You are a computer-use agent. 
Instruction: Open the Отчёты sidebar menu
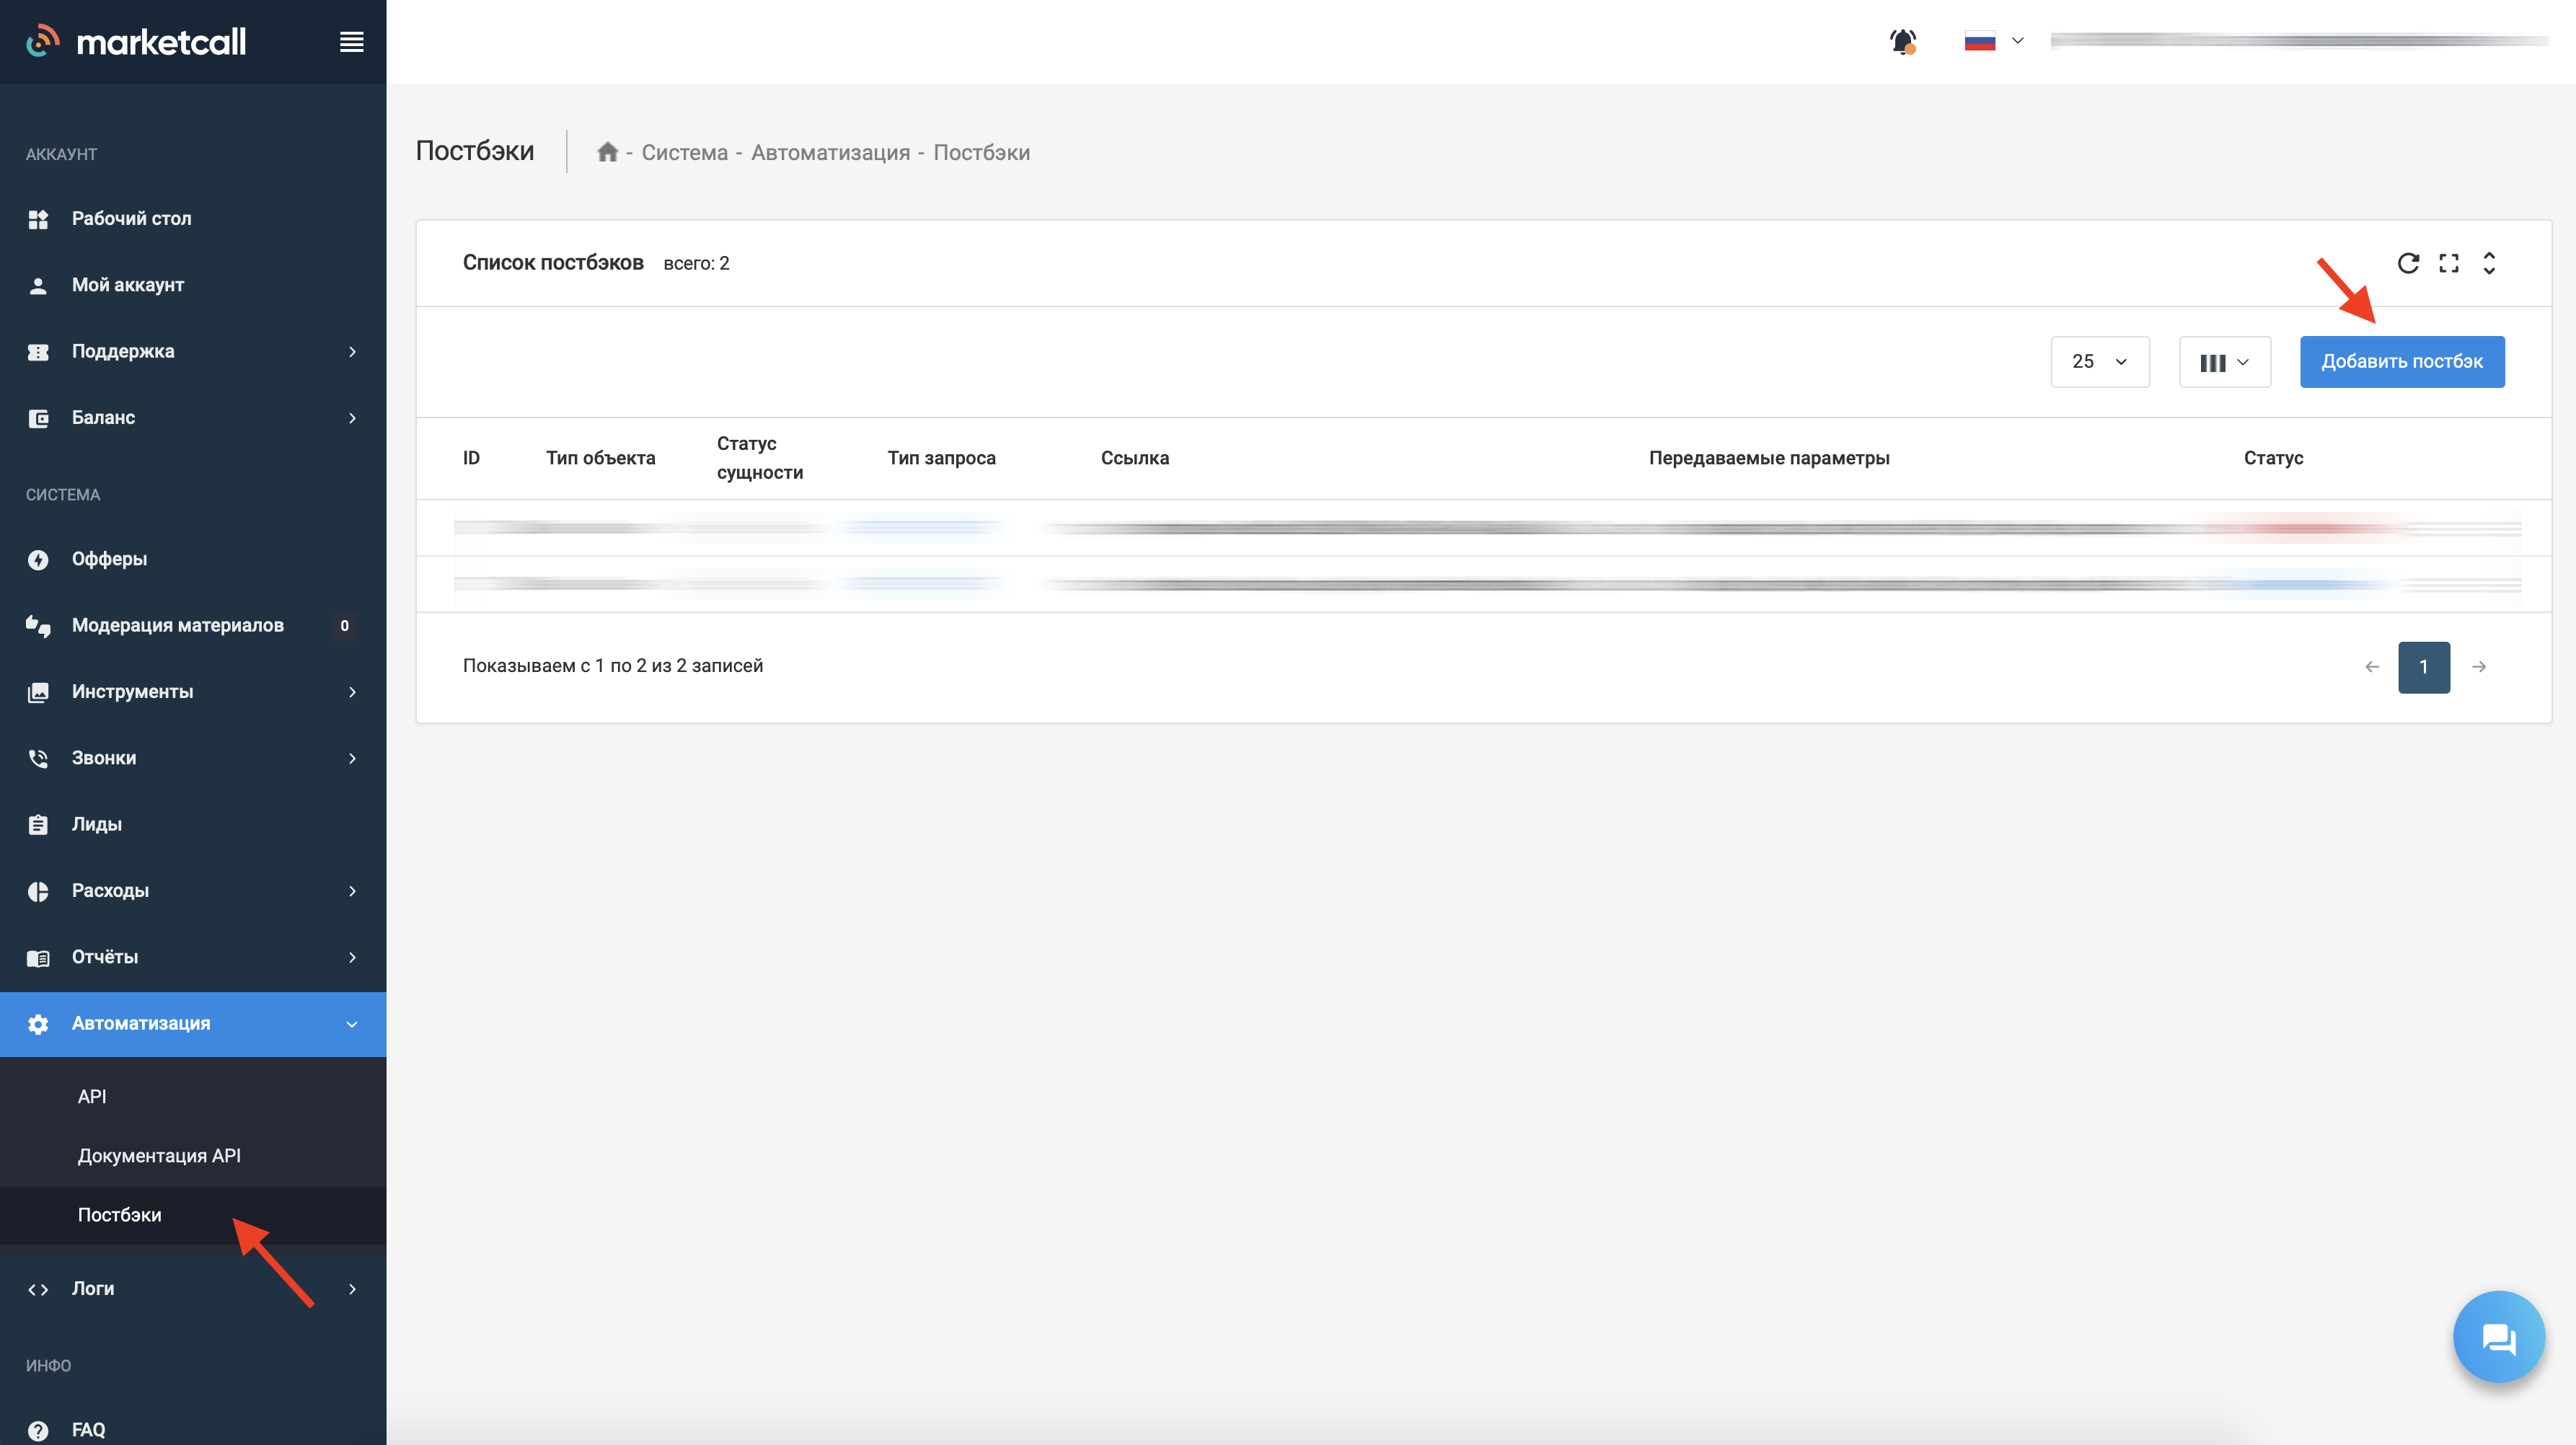click(193, 957)
